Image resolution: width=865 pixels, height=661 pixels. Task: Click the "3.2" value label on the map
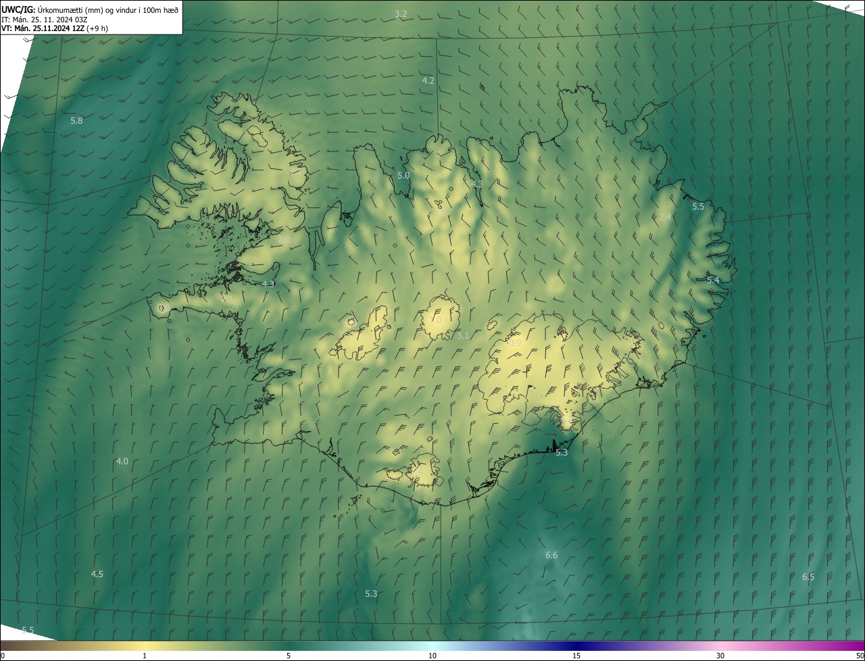pos(401,14)
